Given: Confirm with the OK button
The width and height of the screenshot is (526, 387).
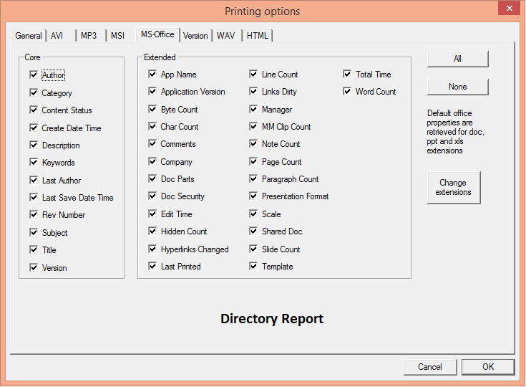Looking at the screenshot, I should (x=488, y=367).
